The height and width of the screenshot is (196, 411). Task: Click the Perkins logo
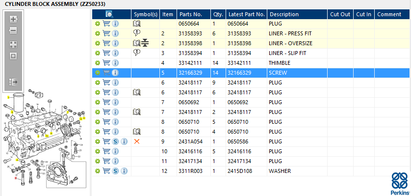click(400, 183)
